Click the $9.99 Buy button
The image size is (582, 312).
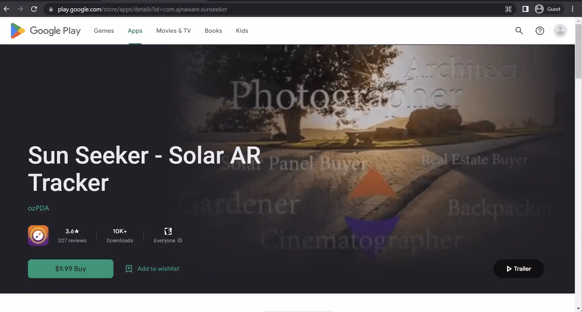pos(70,268)
